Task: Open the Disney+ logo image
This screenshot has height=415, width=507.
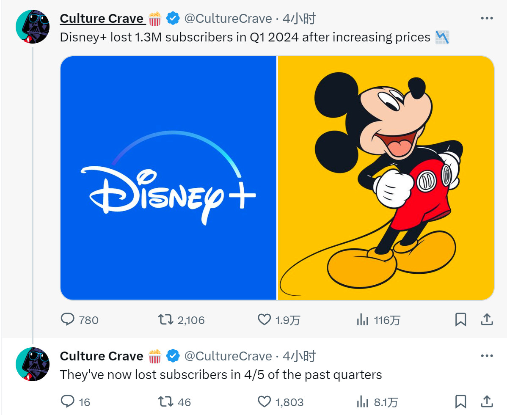Action: tap(168, 178)
